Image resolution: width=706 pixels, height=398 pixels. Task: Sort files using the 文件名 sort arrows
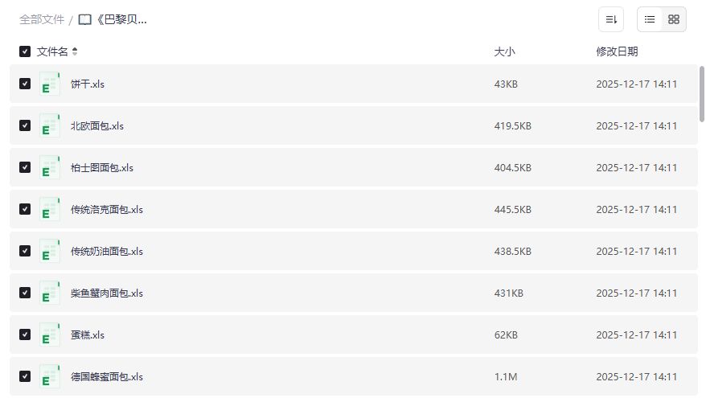point(75,51)
